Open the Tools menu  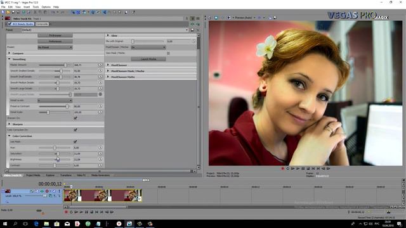click(36, 7)
